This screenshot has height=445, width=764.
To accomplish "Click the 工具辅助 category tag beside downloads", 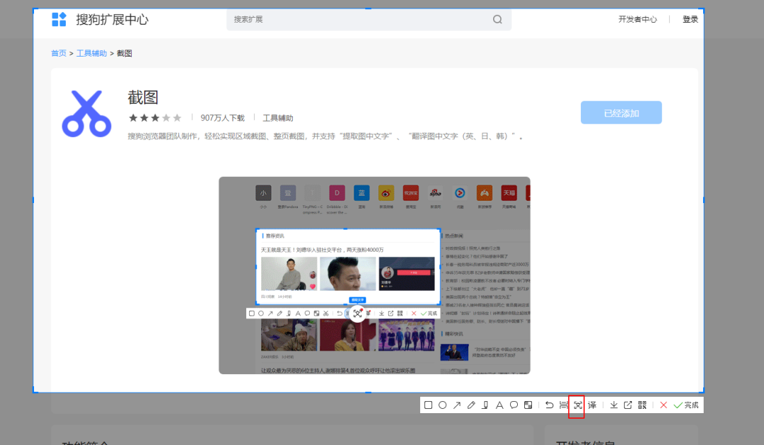I will 278,118.
